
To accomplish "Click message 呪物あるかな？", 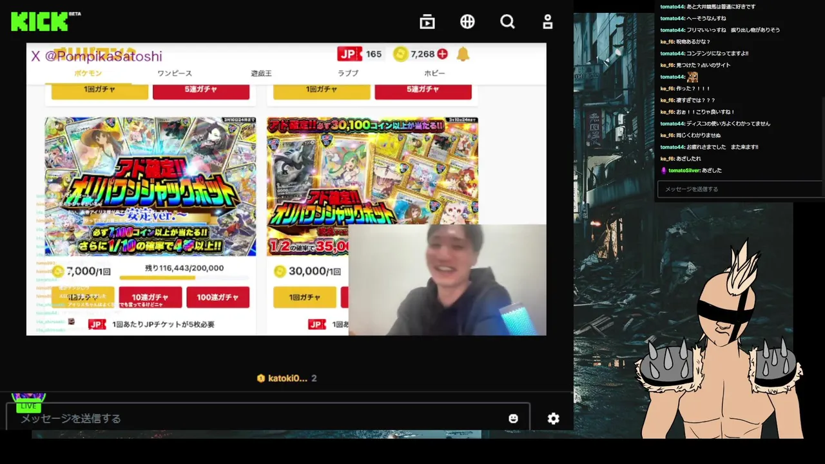I will 694,42.
